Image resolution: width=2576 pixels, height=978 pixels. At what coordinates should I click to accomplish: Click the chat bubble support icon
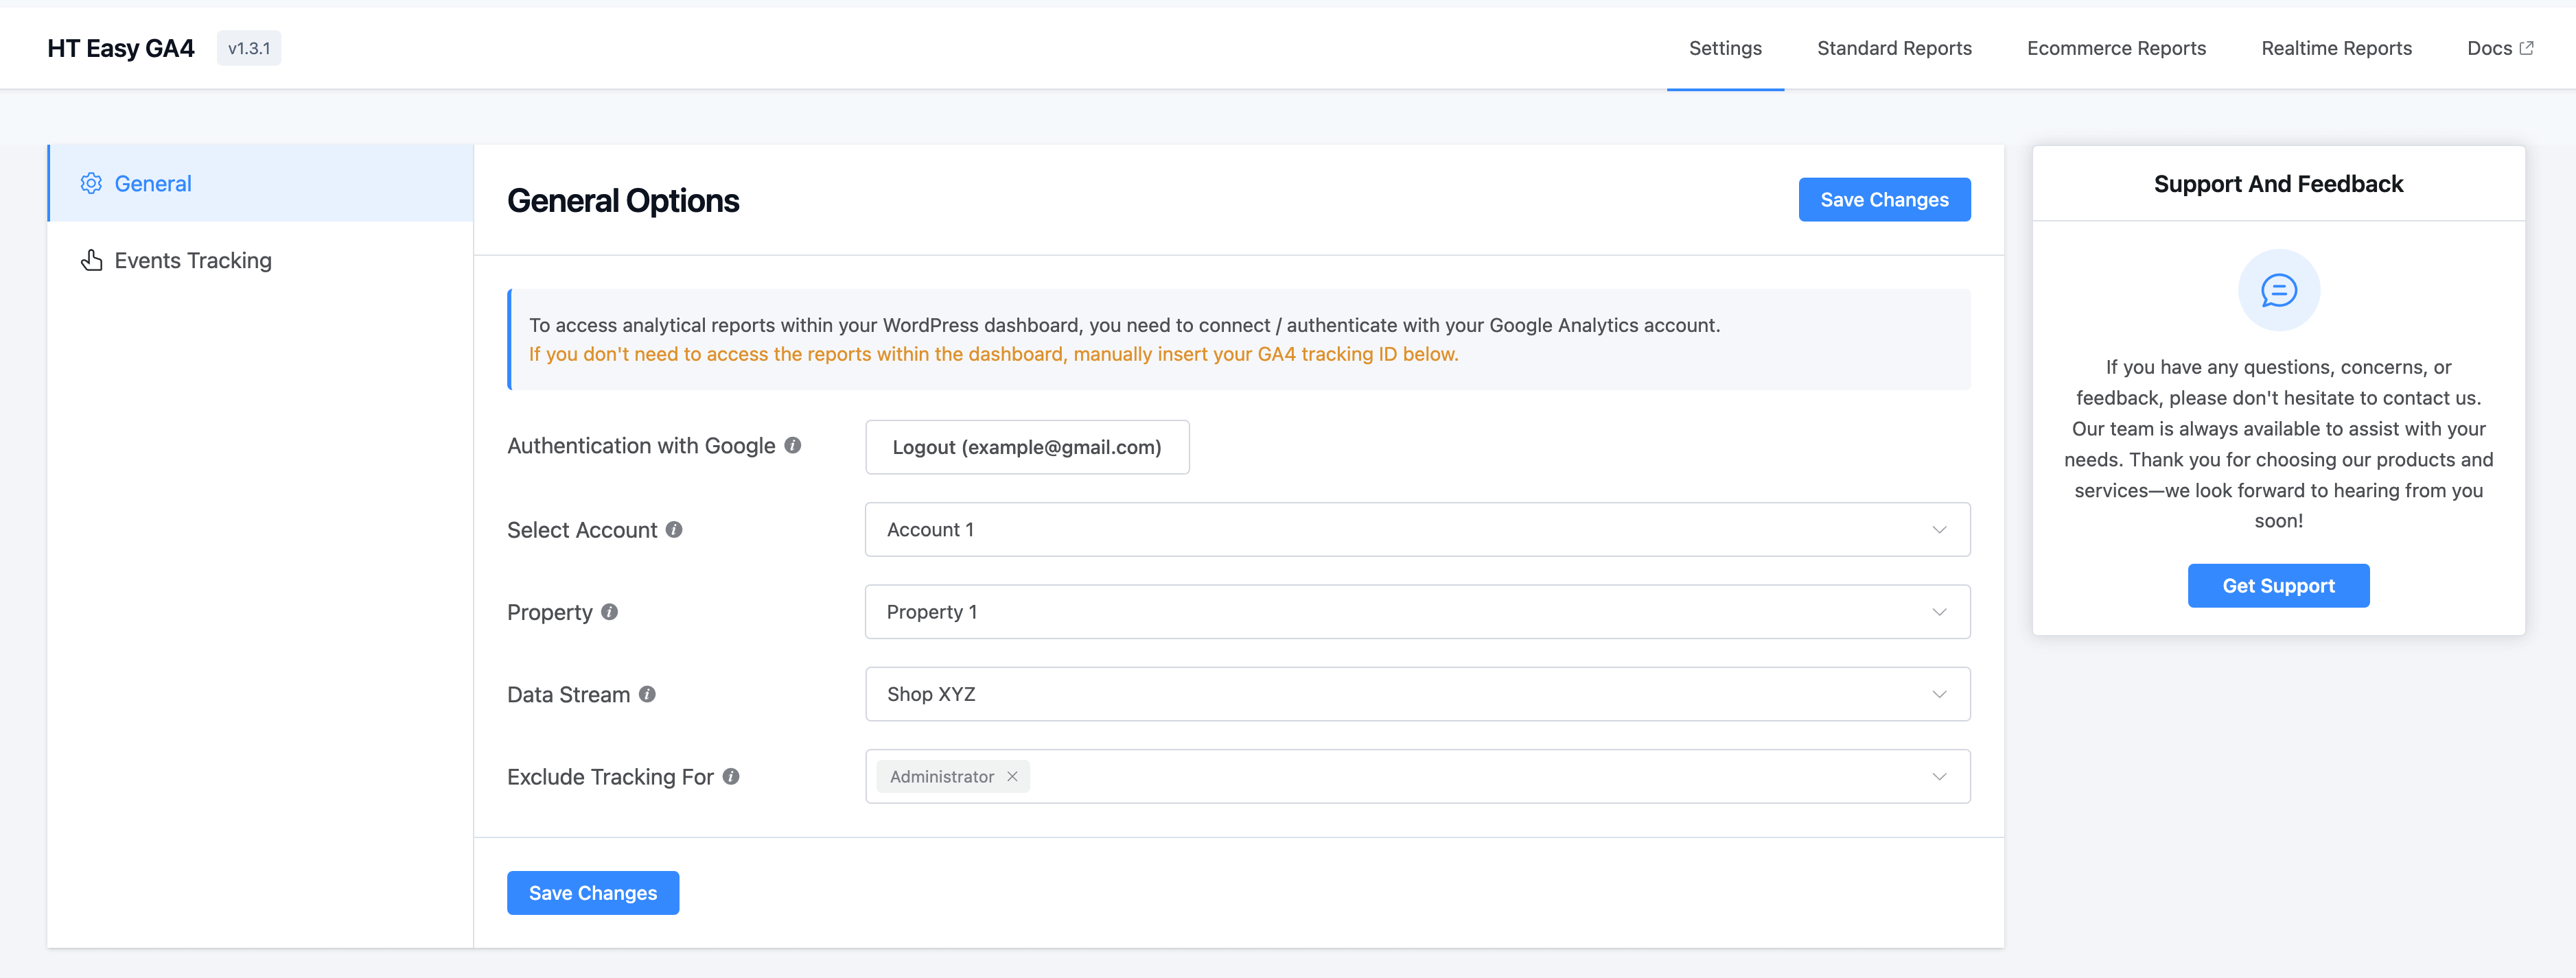click(2278, 291)
